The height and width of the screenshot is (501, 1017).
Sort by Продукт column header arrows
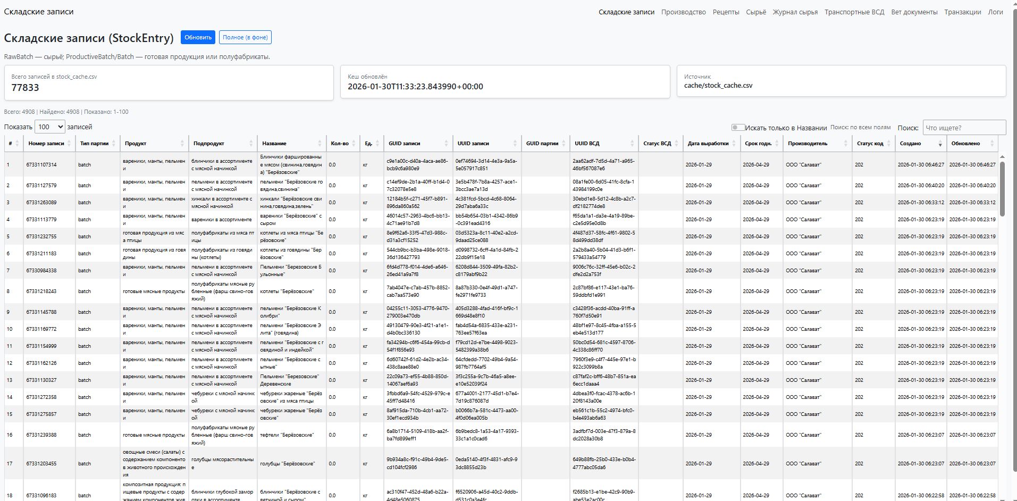(x=182, y=144)
